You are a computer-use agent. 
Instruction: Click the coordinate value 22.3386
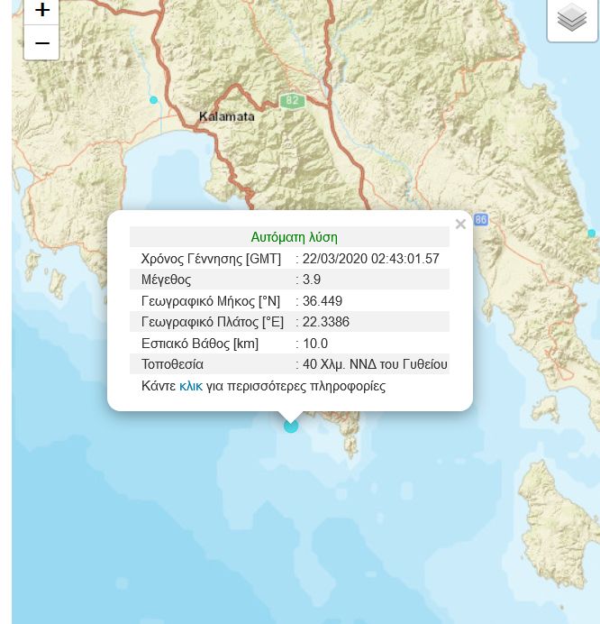pos(326,322)
